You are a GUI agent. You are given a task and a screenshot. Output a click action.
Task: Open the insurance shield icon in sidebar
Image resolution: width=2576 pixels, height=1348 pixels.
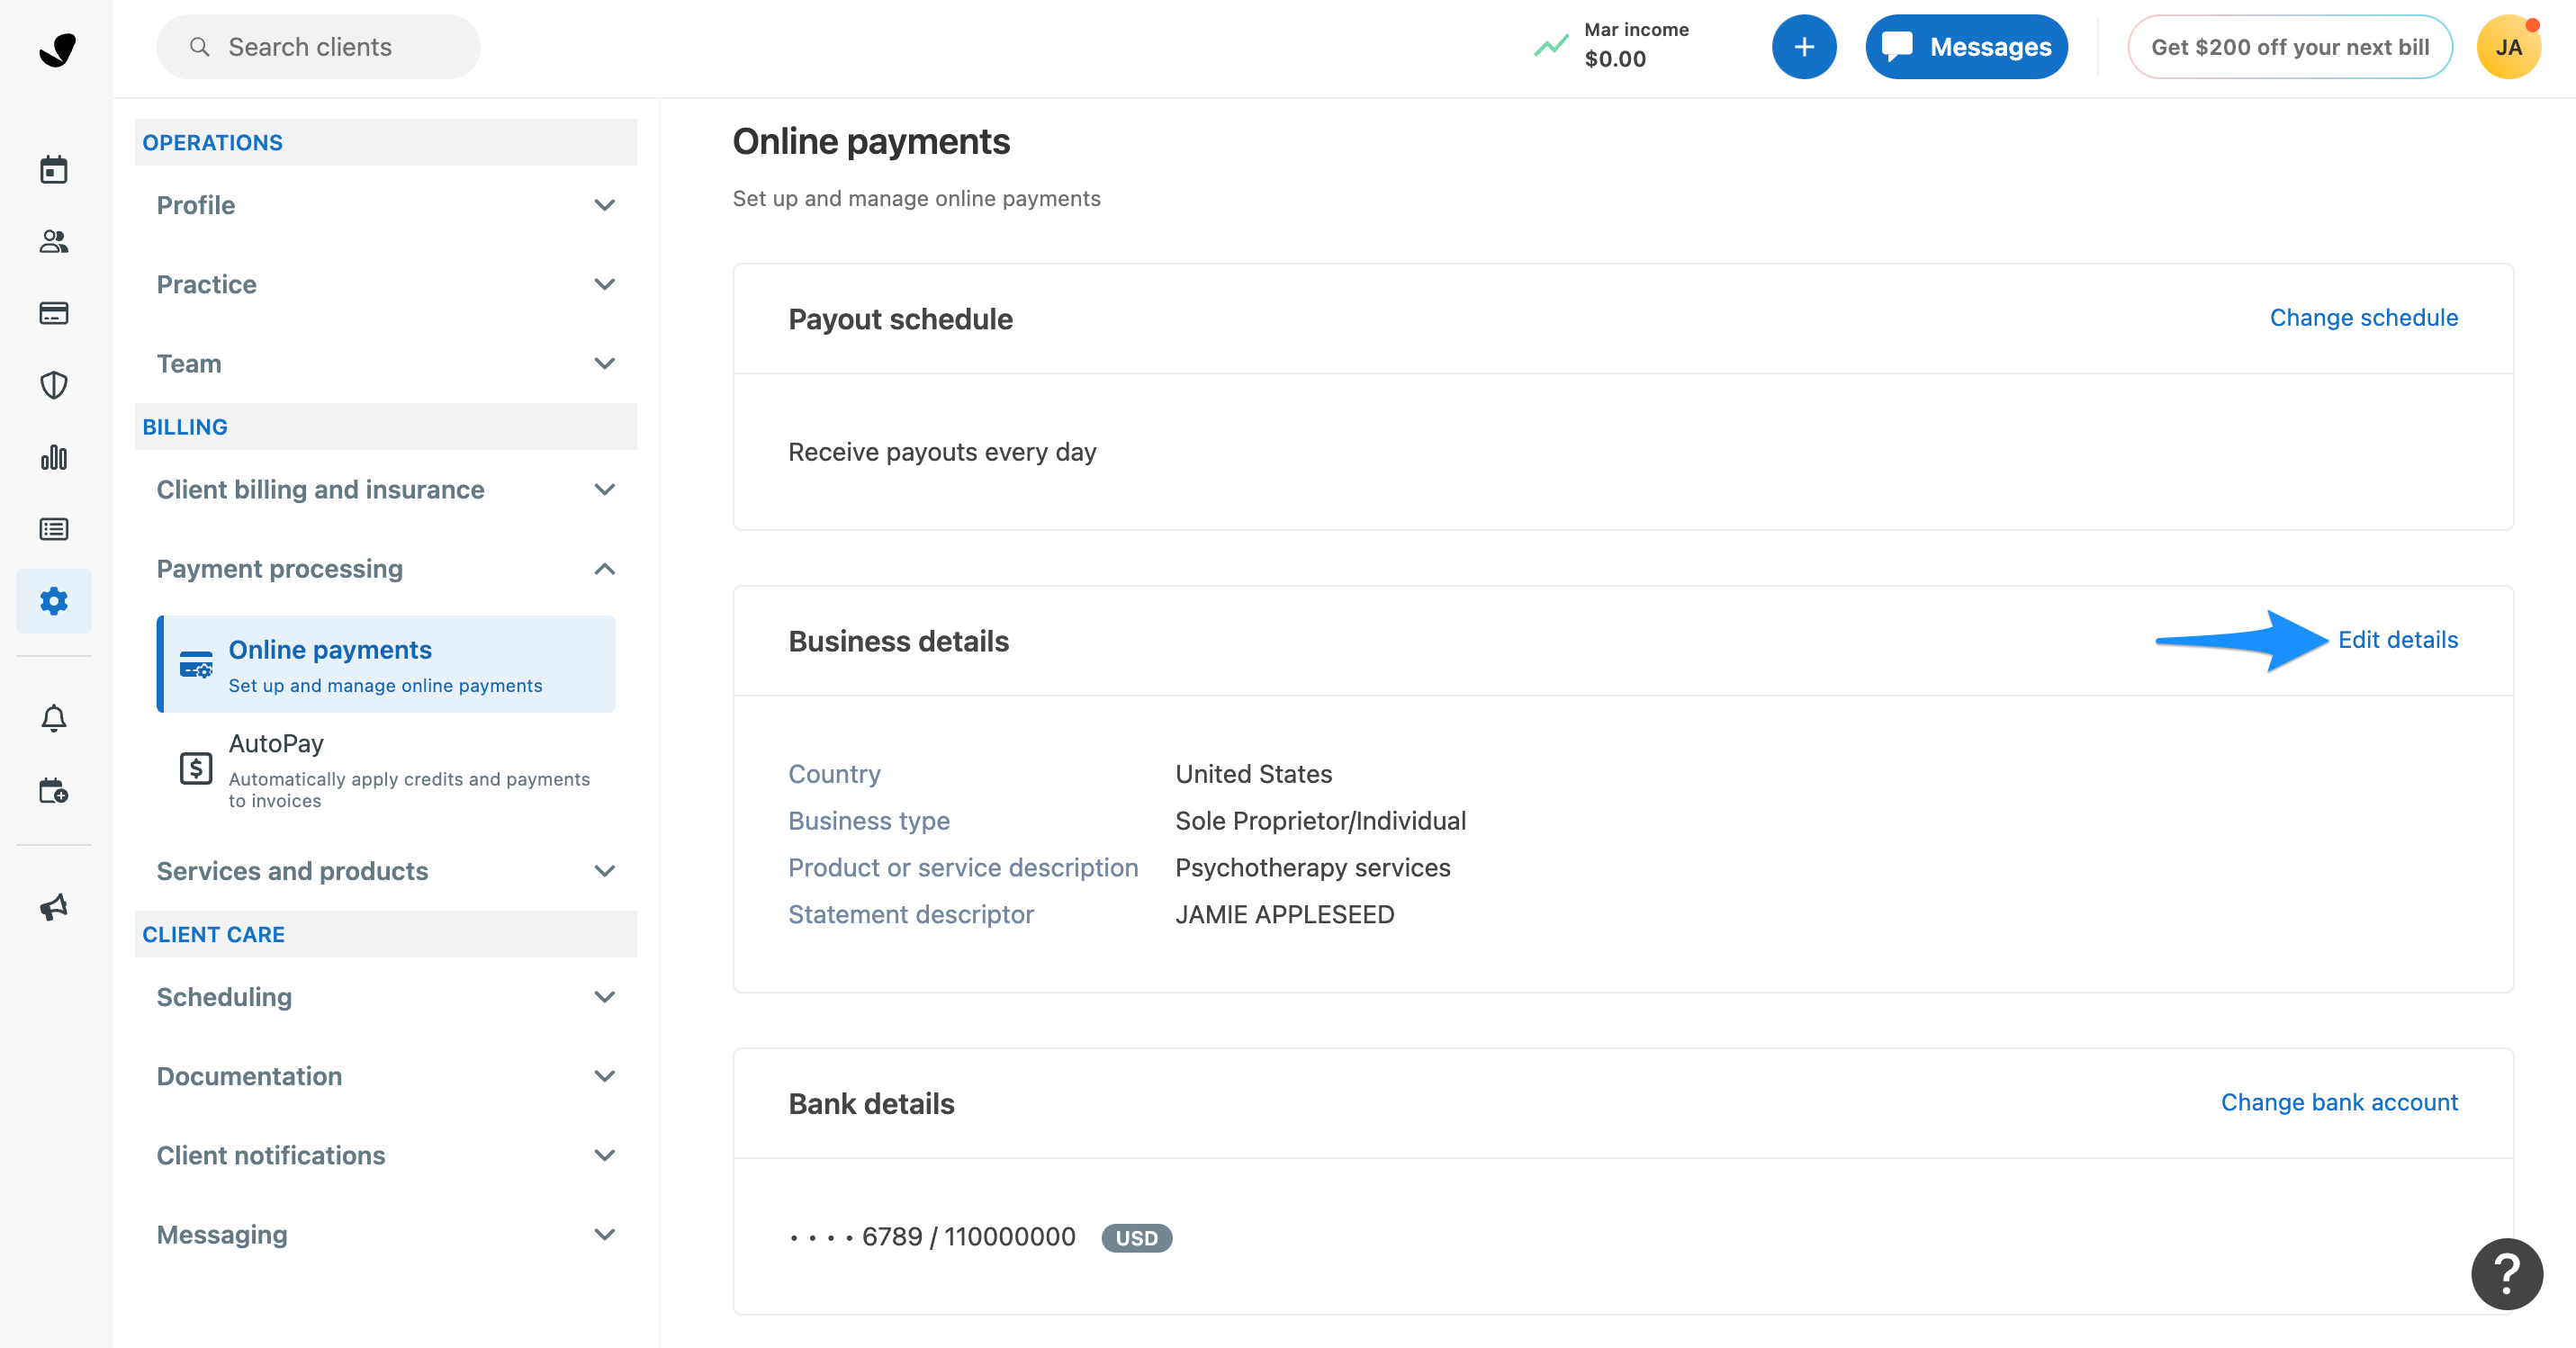coord(54,386)
